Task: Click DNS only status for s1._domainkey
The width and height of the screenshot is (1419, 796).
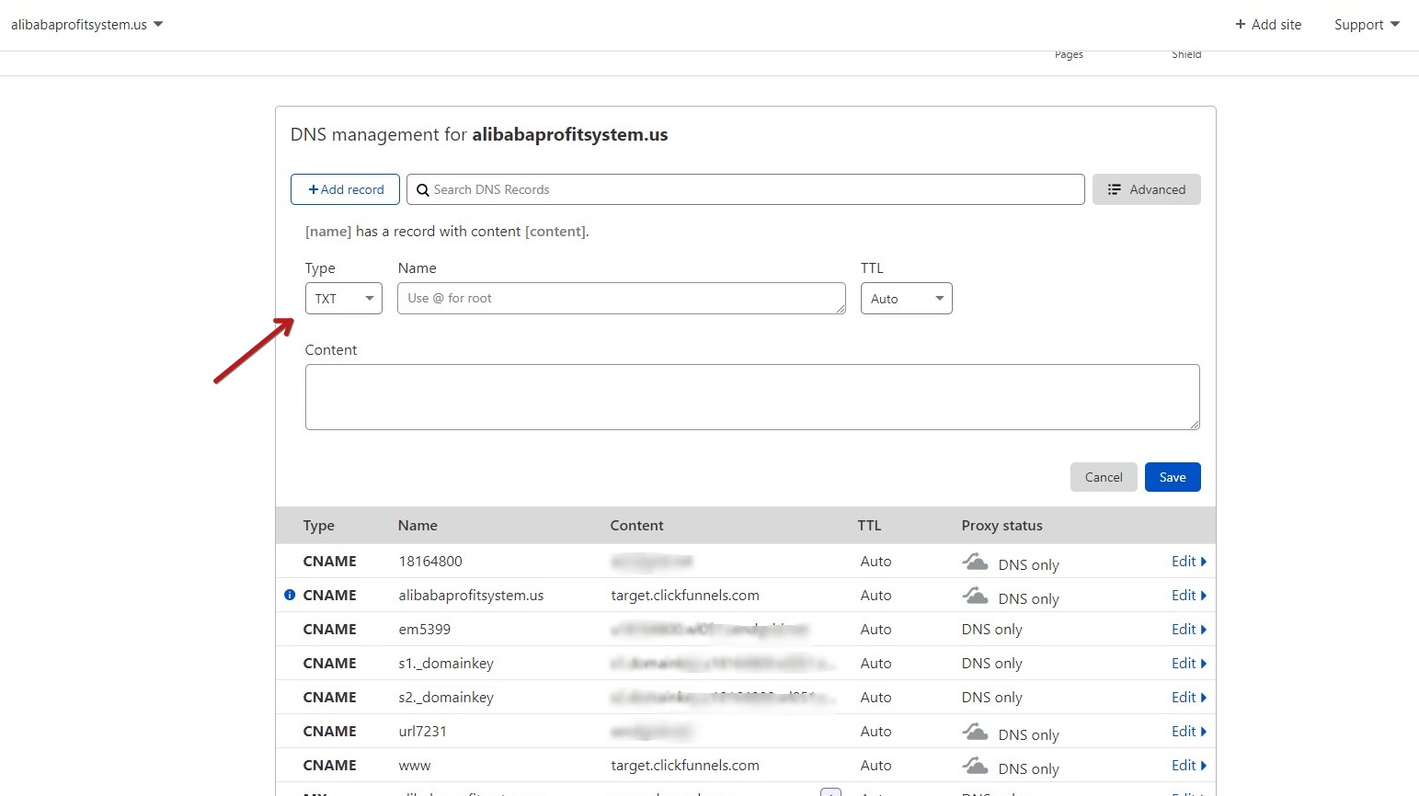Action: point(992,664)
